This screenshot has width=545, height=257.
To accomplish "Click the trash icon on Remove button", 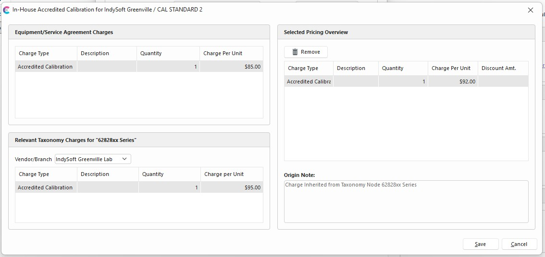I will (295, 52).
